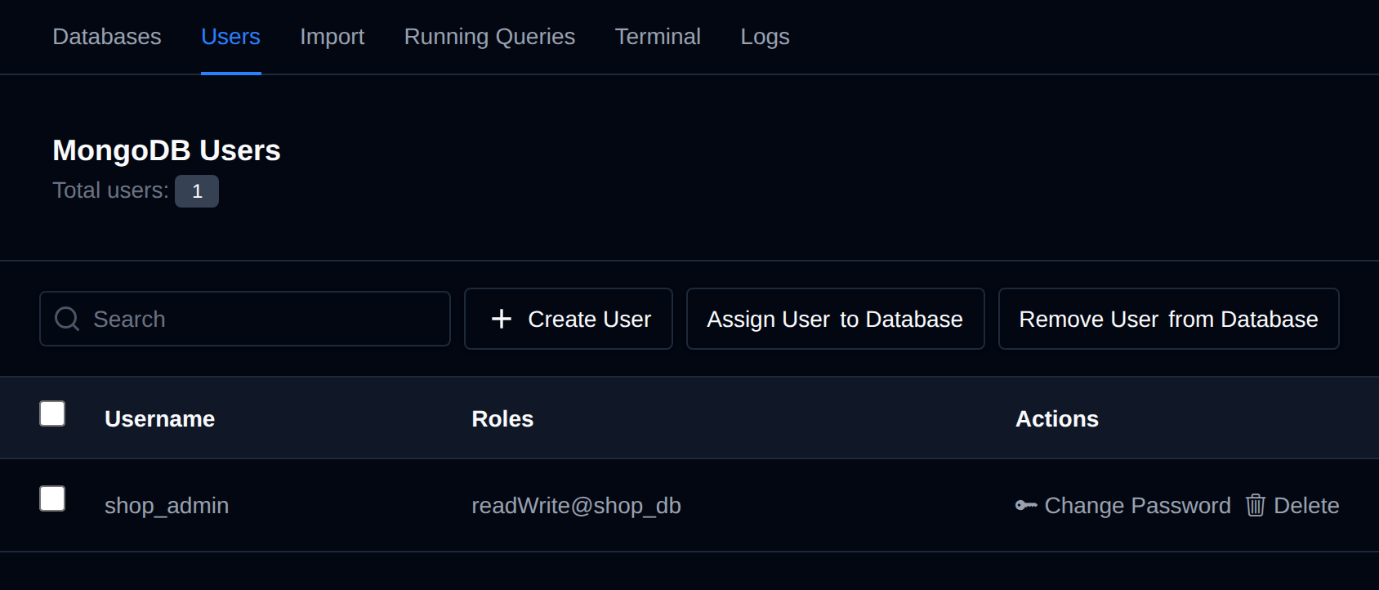The height and width of the screenshot is (590, 1379).
Task: Switch to the Import tab
Action: pyautogui.click(x=332, y=37)
